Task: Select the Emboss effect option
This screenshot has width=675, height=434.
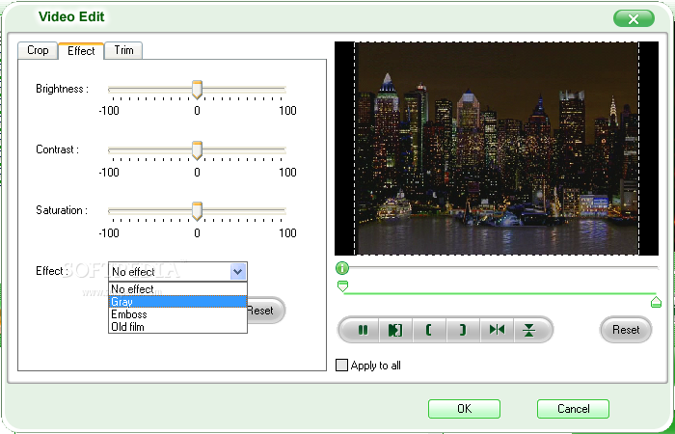Action: [177, 314]
